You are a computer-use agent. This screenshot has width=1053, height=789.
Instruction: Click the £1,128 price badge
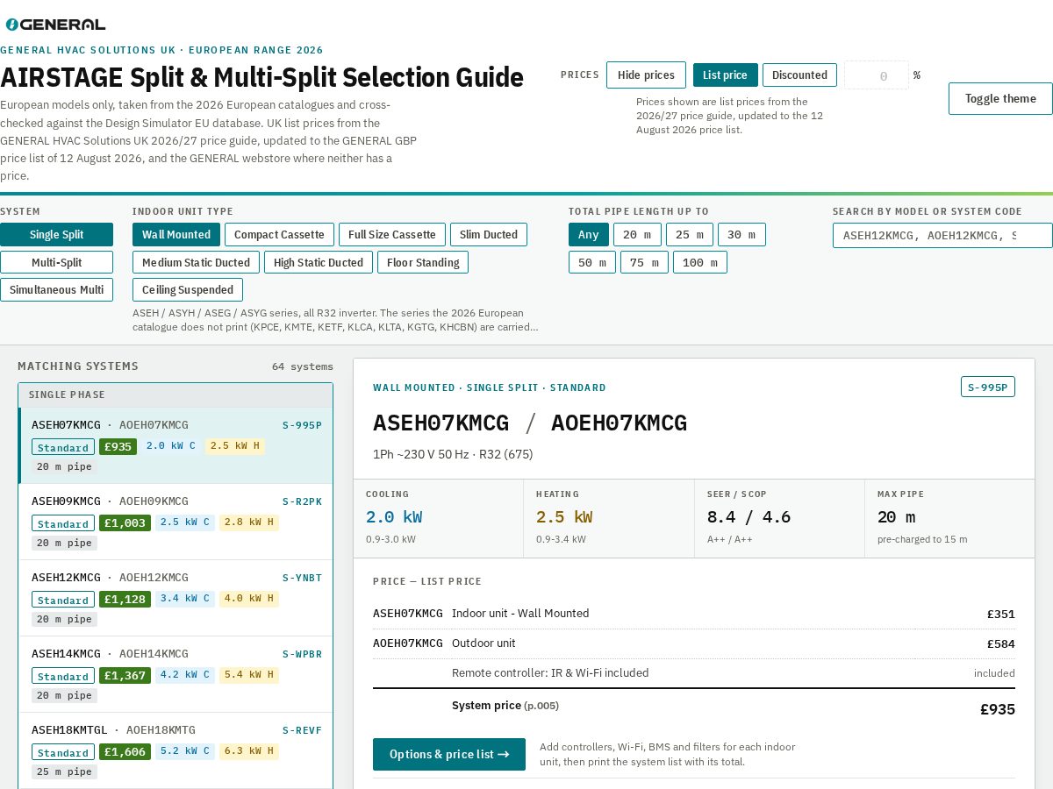click(125, 599)
